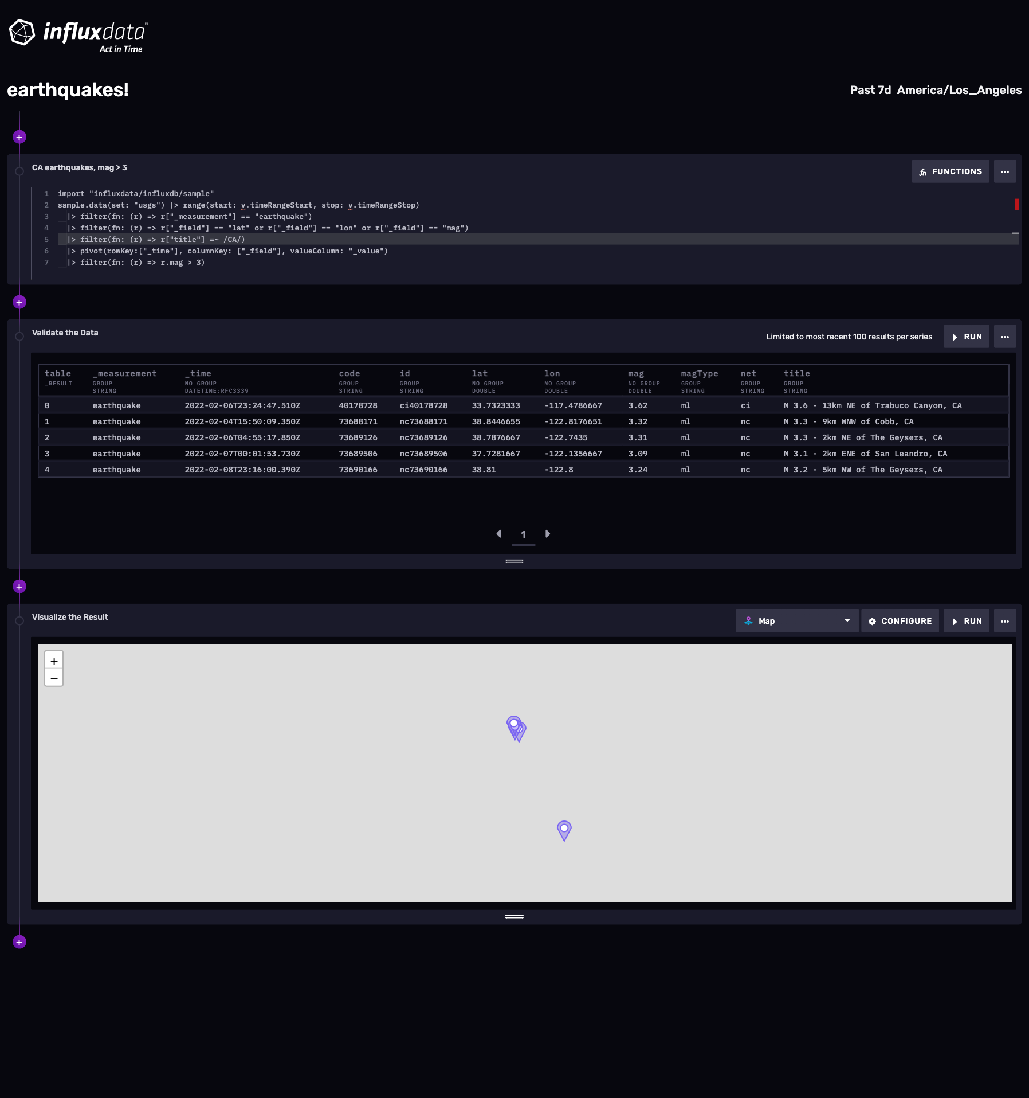Add a new cell between query and Validate panels
Image resolution: width=1029 pixels, height=1098 pixels.
coord(19,302)
